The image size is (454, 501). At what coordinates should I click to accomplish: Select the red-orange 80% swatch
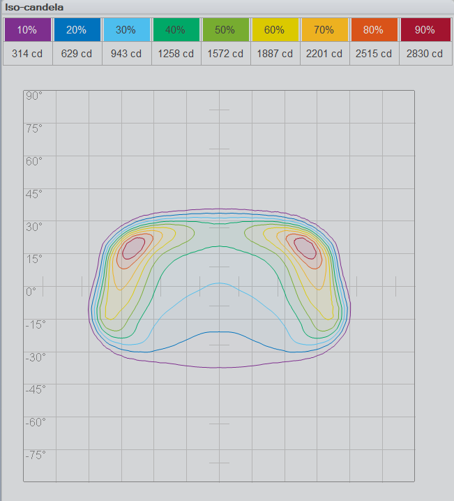[374, 30]
